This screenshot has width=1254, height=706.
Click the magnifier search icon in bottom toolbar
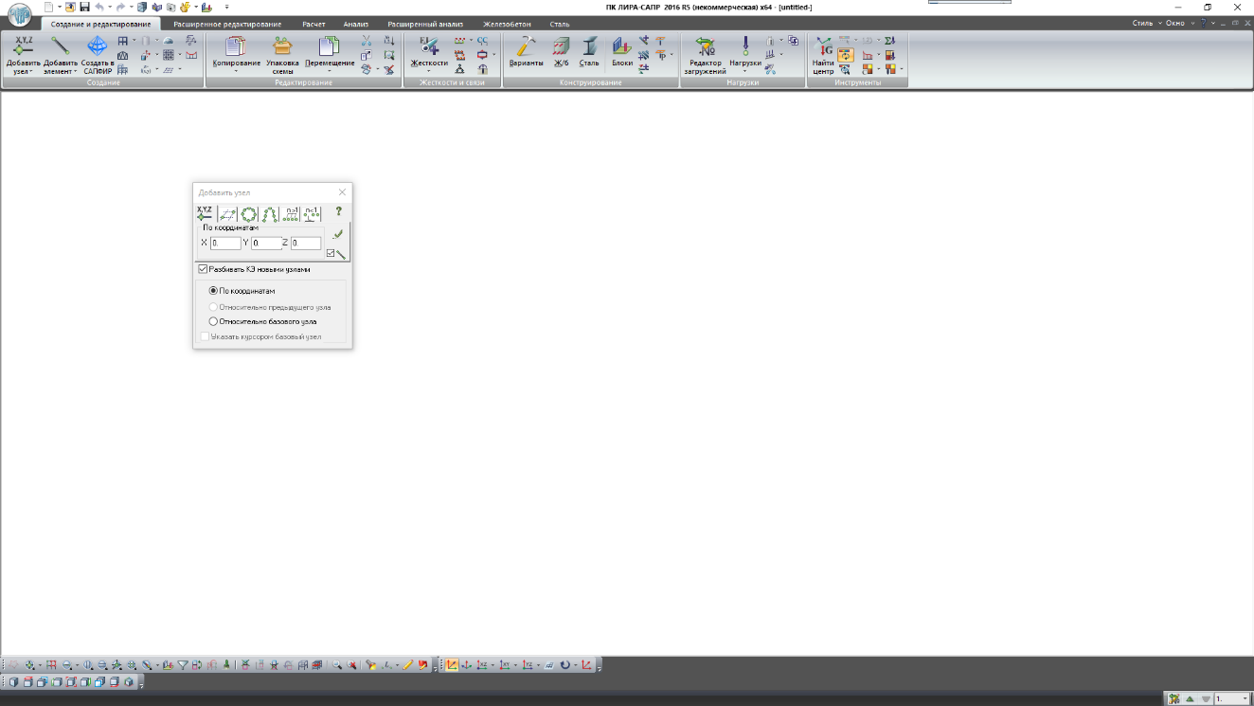pos(337,665)
